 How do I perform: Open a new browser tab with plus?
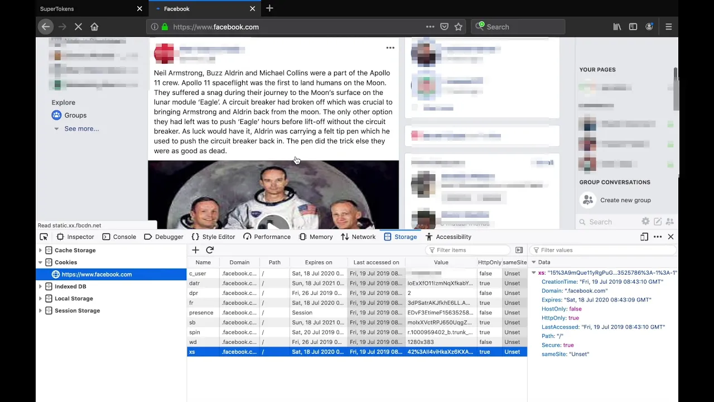[x=269, y=8]
